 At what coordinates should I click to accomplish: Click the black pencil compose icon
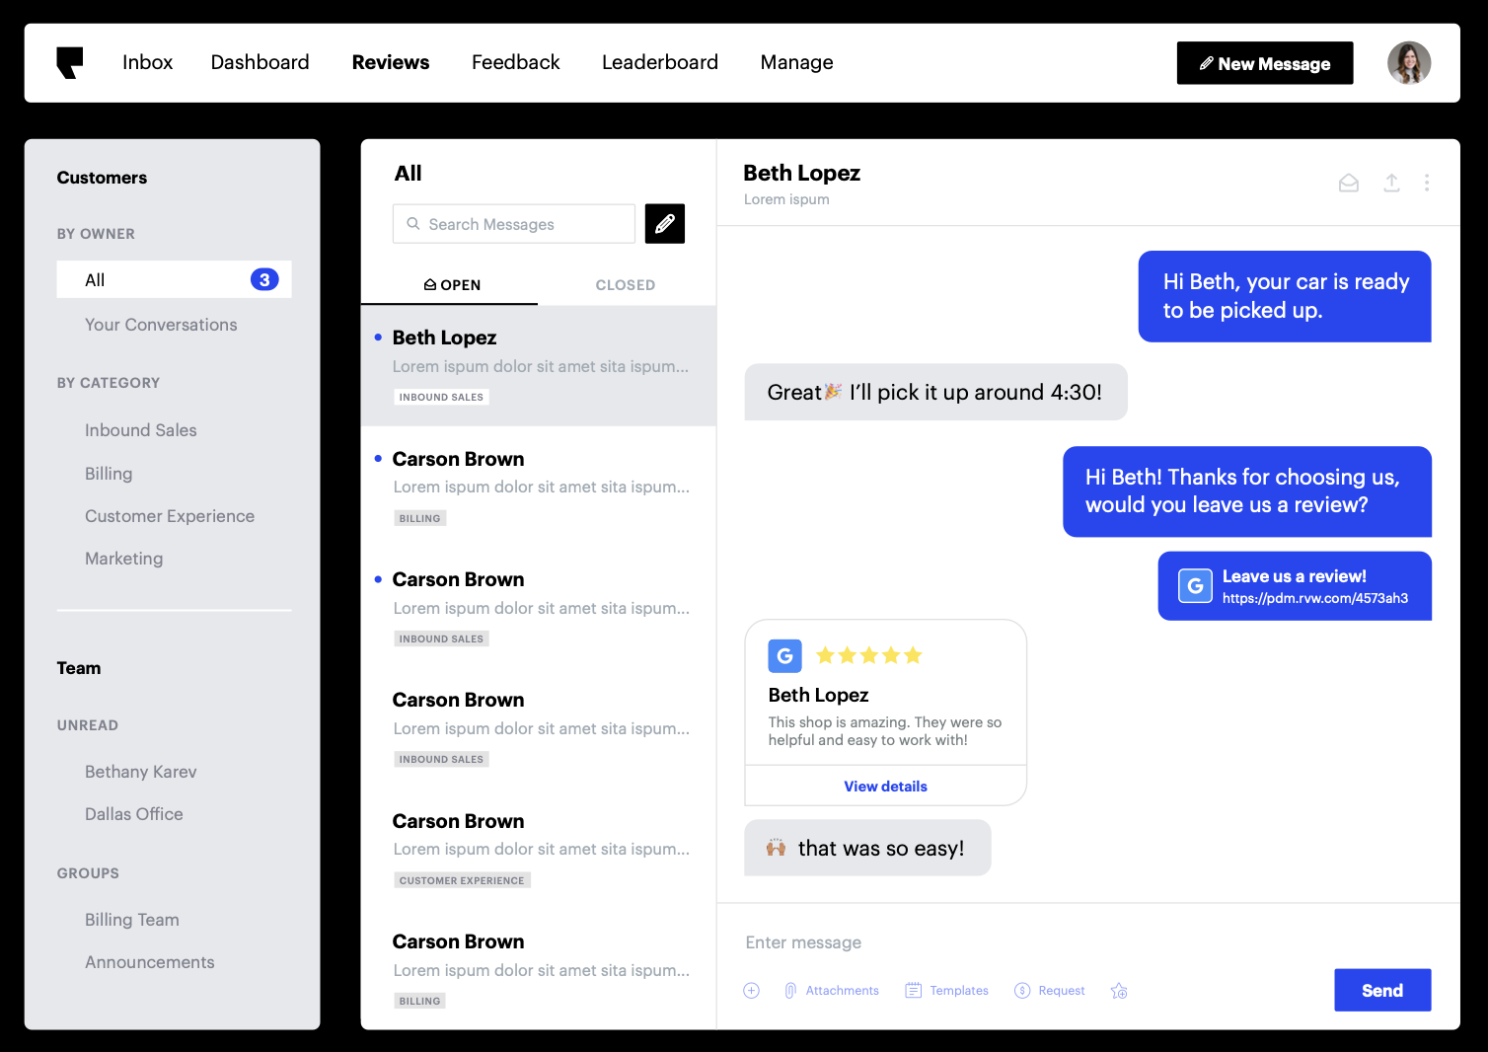pos(664,224)
